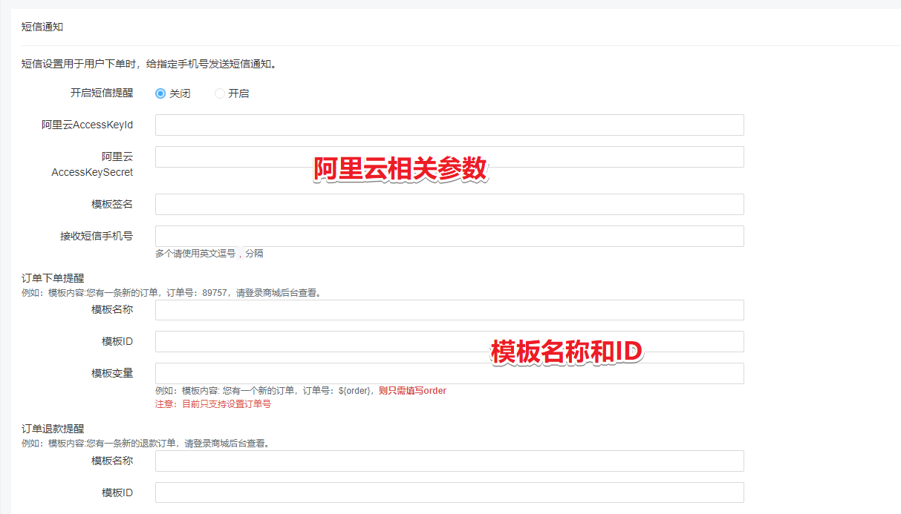Image resolution: width=901 pixels, height=514 pixels.
Task: Select the 开启 radio button
Action: [x=219, y=93]
